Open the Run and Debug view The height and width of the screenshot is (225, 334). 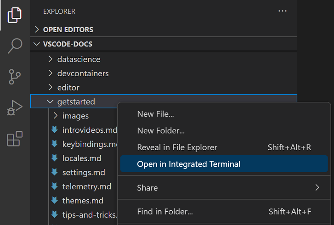click(15, 107)
